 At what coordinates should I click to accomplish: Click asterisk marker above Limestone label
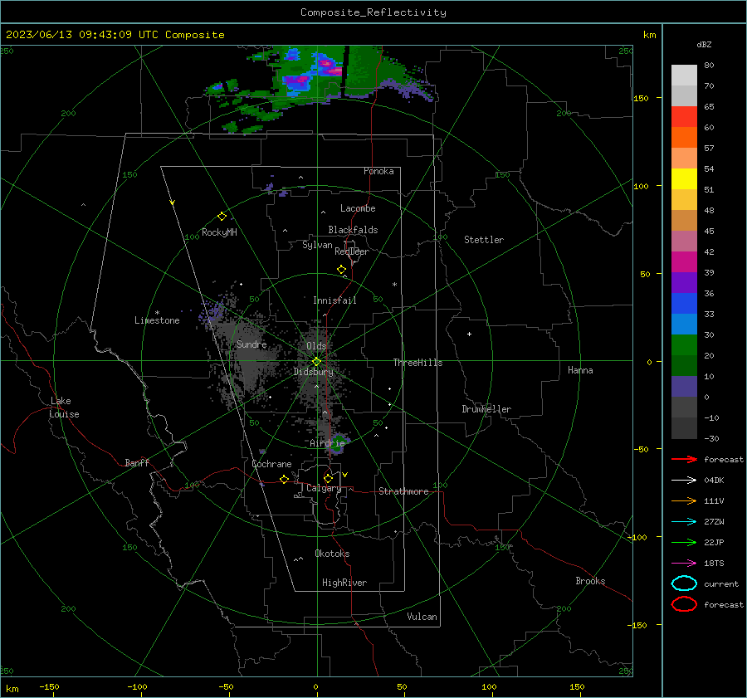tap(157, 313)
